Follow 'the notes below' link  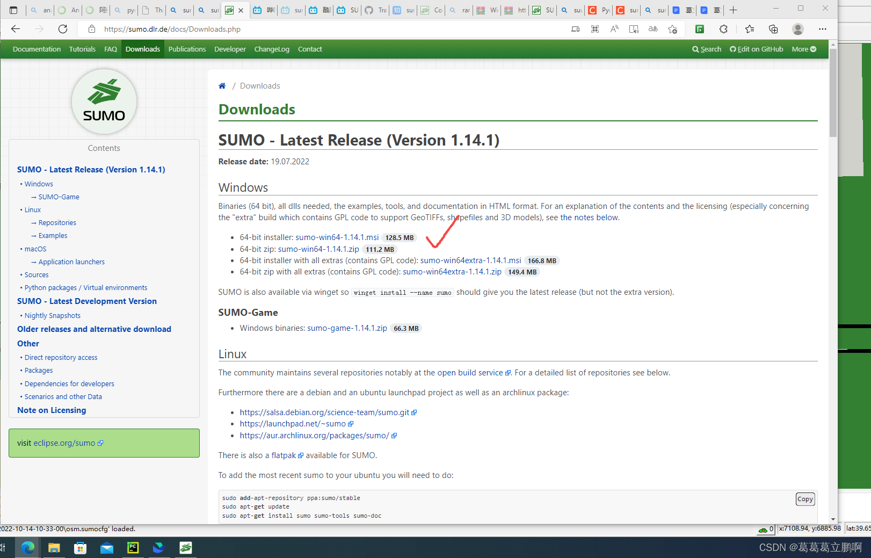pyautogui.click(x=589, y=218)
